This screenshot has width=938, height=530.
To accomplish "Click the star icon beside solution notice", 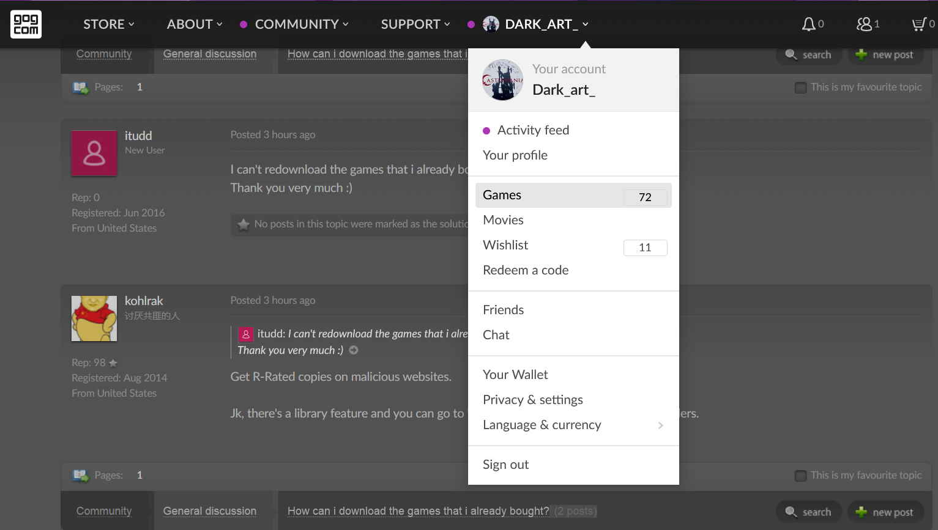I will pyautogui.click(x=244, y=224).
